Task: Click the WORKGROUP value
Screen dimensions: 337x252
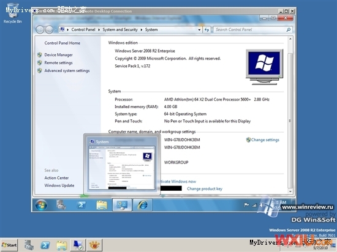Action: [176, 162]
